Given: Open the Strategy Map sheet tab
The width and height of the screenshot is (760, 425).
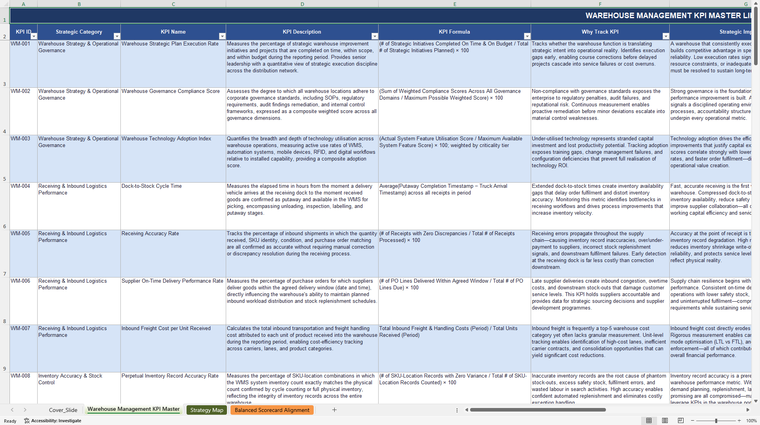Looking at the screenshot, I should pos(207,410).
